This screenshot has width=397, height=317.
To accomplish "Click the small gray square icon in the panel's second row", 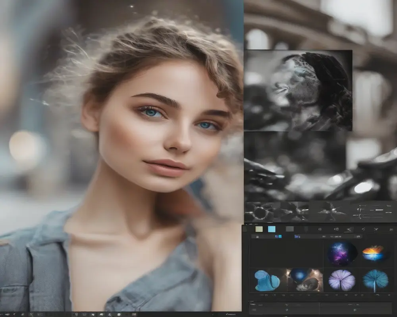I will click(258, 237).
